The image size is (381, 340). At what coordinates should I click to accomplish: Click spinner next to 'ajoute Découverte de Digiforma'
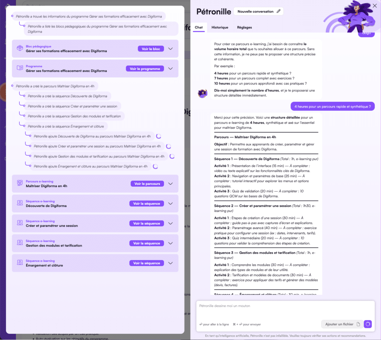click(x=159, y=136)
